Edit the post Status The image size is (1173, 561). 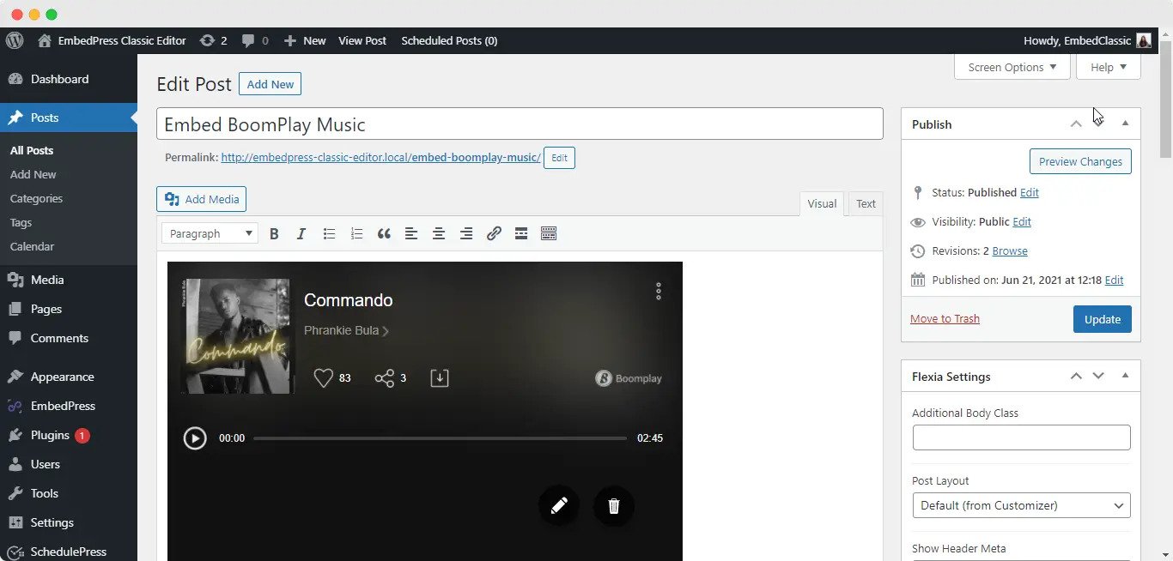tap(1030, 192)
